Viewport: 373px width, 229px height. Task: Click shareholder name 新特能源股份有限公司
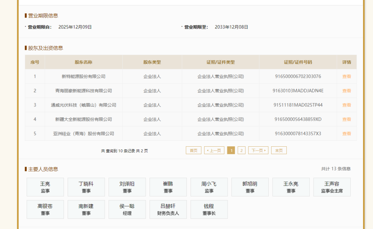[84, 76]
